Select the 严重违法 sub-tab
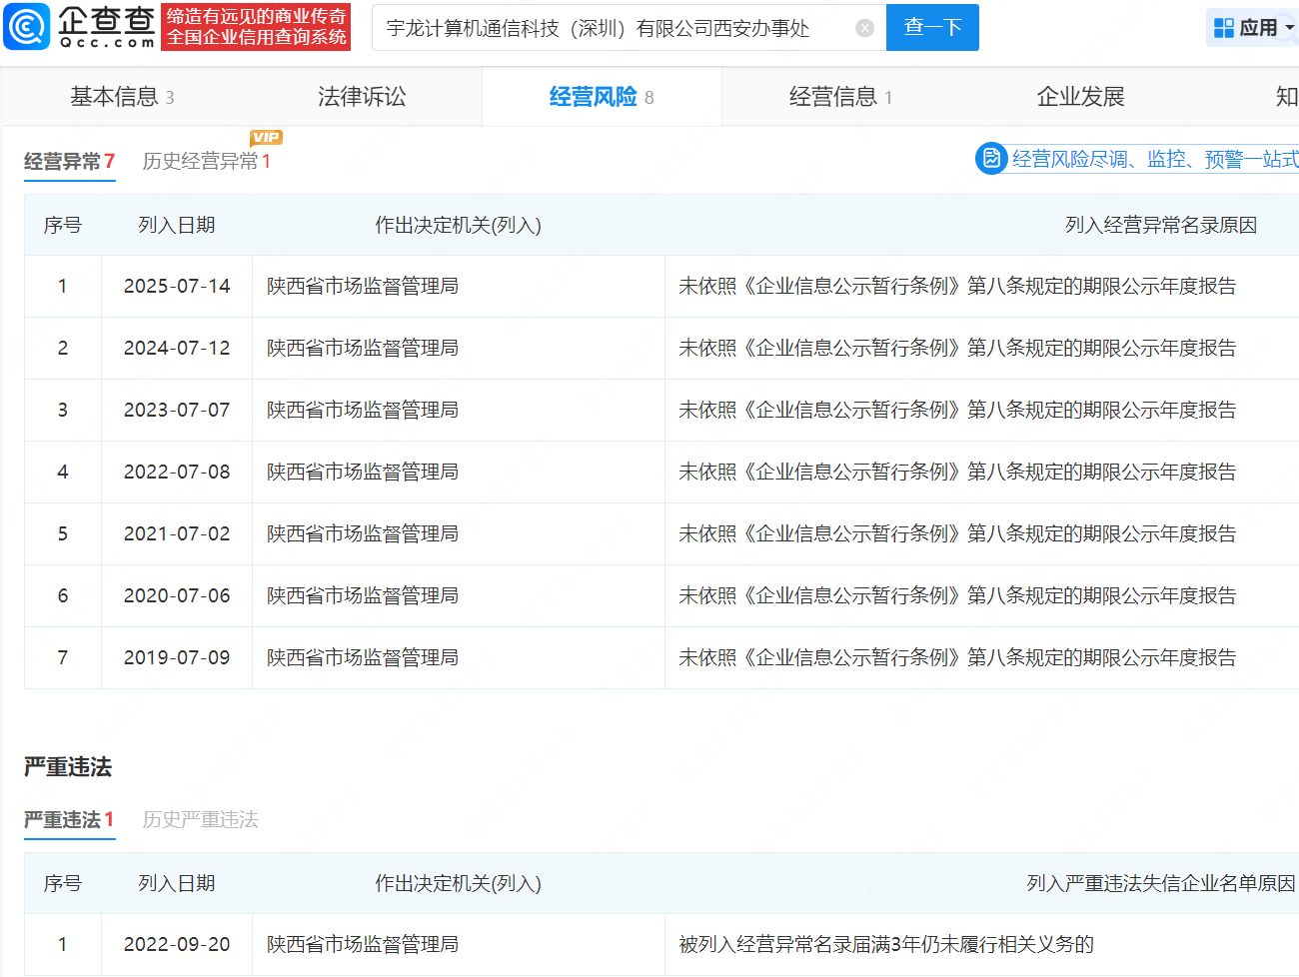This screenshot has width=1299, height=977. tap(69, 820)
